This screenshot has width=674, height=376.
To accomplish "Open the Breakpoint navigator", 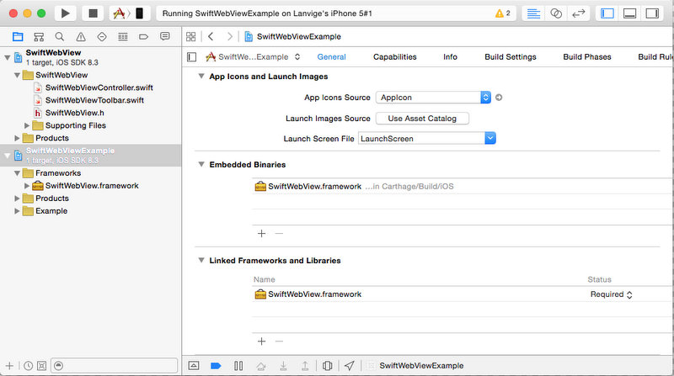I will pyautogui.click(x=143, y=37).
